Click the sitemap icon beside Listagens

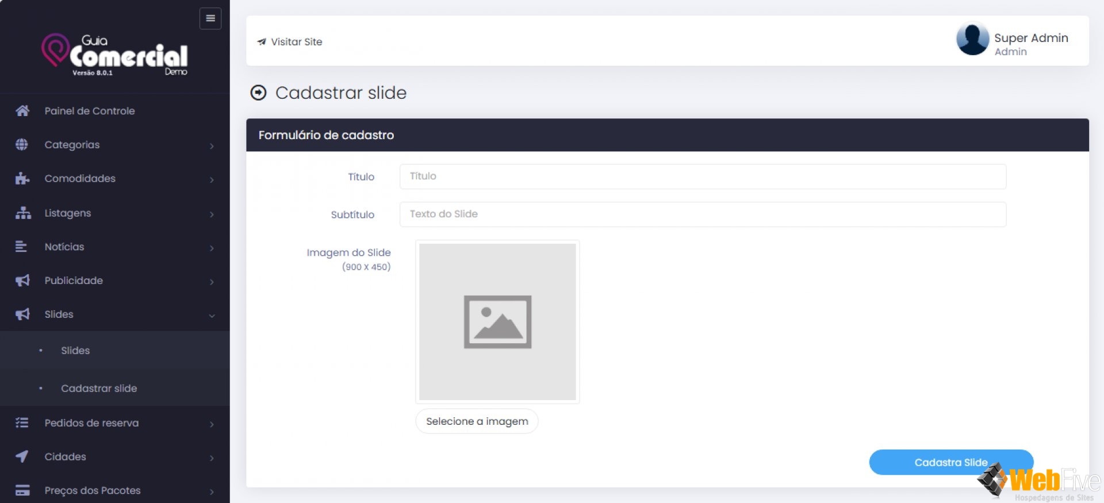(x=23, y=213)
